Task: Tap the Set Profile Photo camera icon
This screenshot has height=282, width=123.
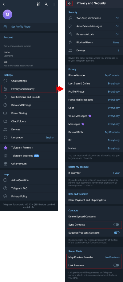Action: [6, 27]
